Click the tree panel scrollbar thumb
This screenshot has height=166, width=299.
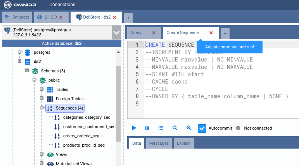coord(118,104)
